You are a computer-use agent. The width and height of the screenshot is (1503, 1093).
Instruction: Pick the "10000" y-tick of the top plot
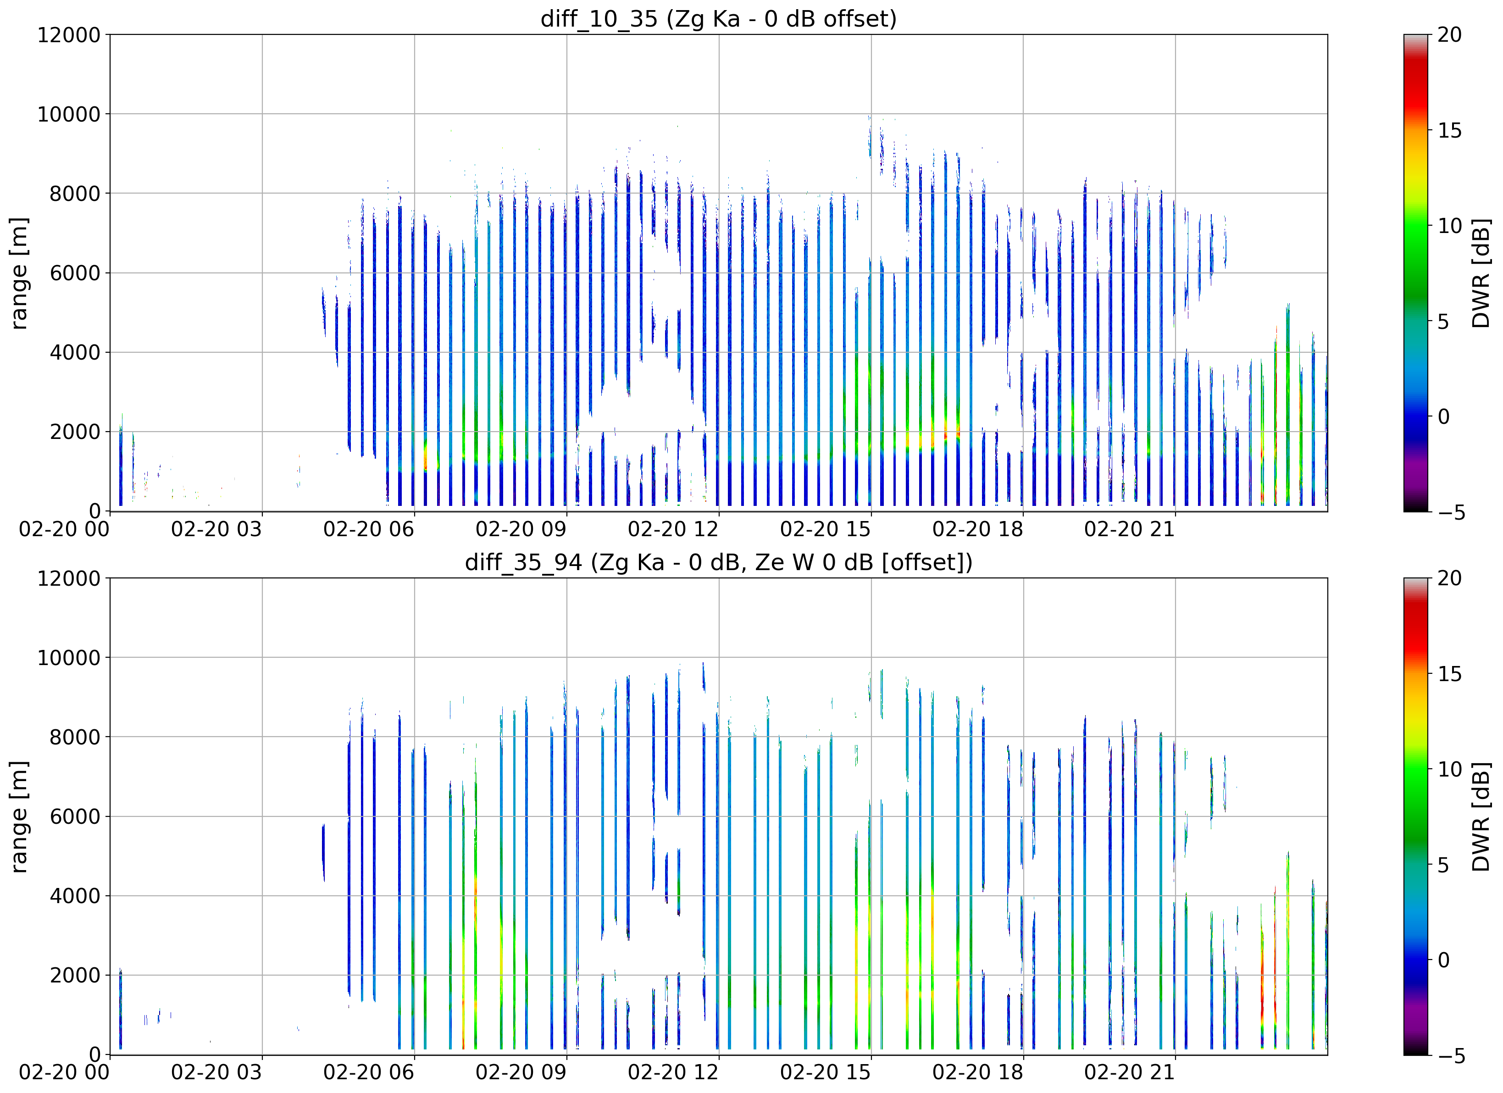69,114
